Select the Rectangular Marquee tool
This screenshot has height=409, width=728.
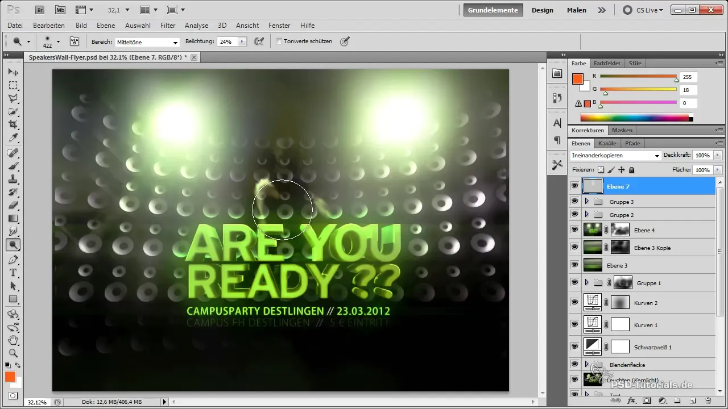point(13,85)
